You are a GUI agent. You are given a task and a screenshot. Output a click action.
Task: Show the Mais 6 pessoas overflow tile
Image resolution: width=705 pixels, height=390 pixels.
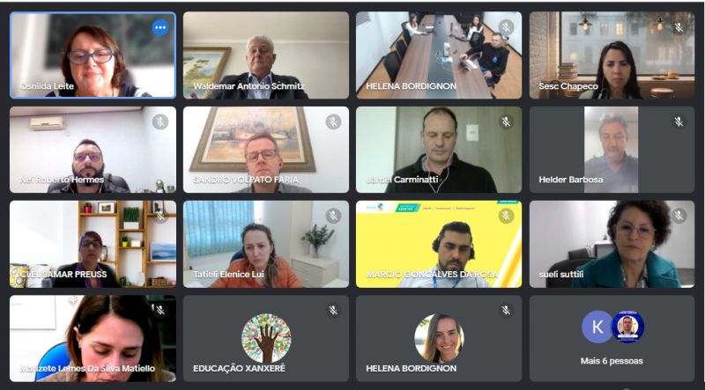[x=612, y=338]
